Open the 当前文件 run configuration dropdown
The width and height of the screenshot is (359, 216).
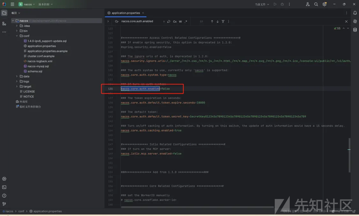click(262, 4)
